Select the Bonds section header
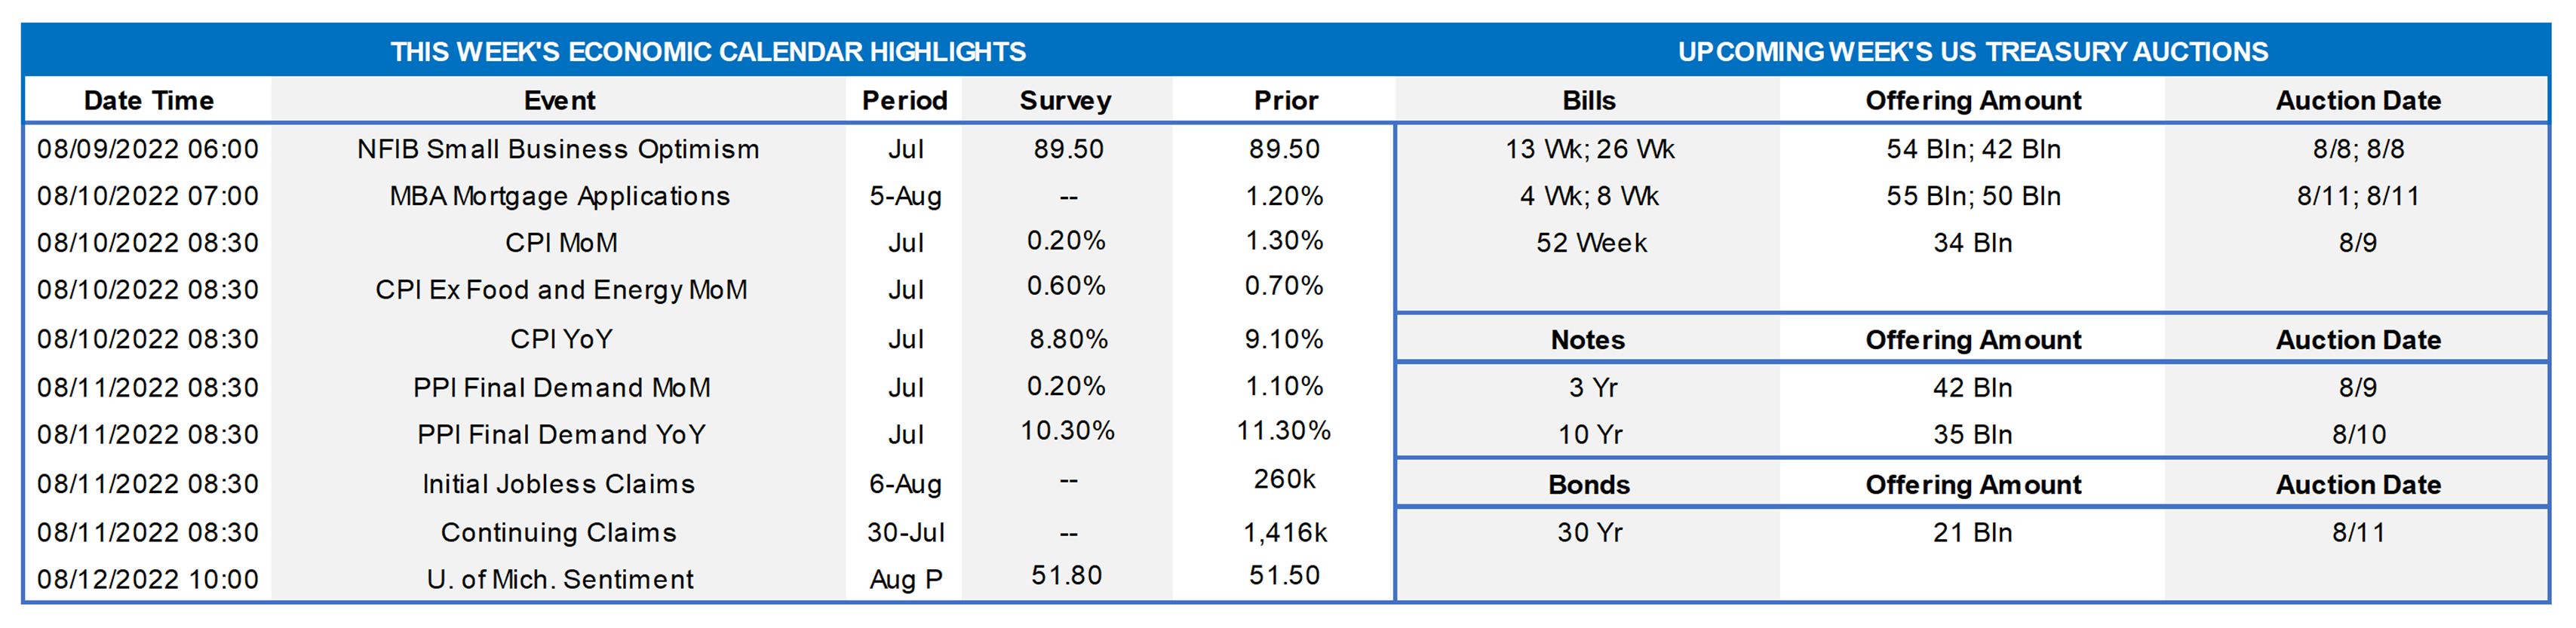This screenshot has height=628, width=2576. [1588, 485]
